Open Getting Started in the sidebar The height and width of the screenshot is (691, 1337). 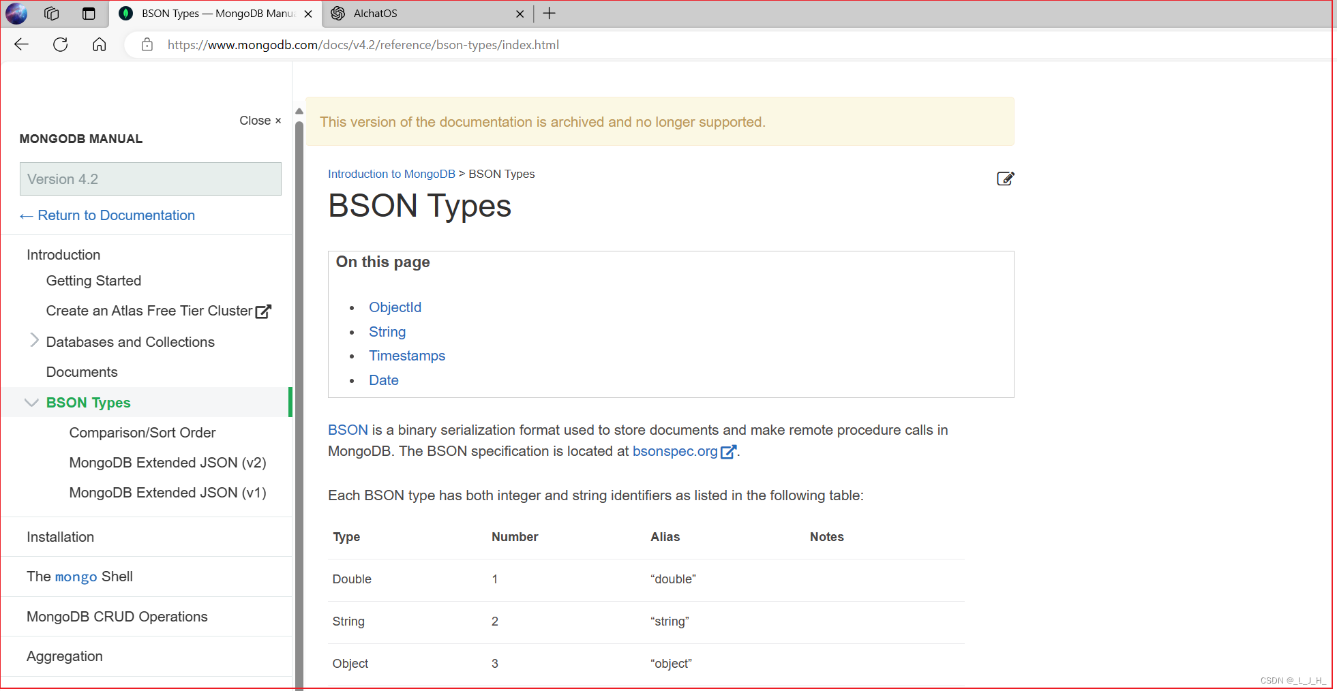(94, 281)
